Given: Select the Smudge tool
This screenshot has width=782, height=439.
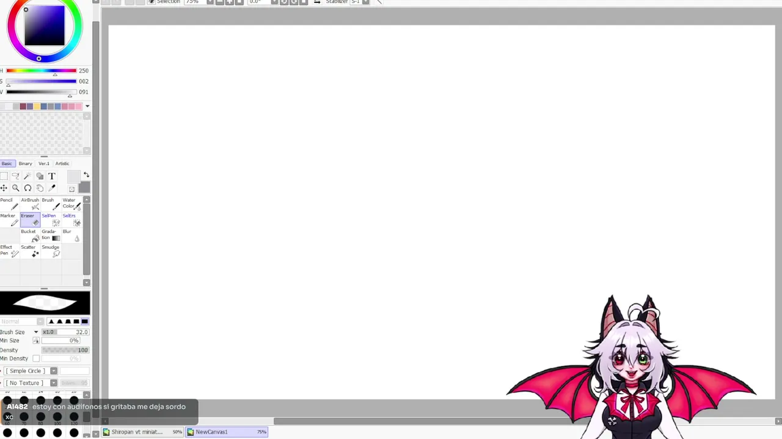Looking at the screenshot, I should tap(51, 251).
